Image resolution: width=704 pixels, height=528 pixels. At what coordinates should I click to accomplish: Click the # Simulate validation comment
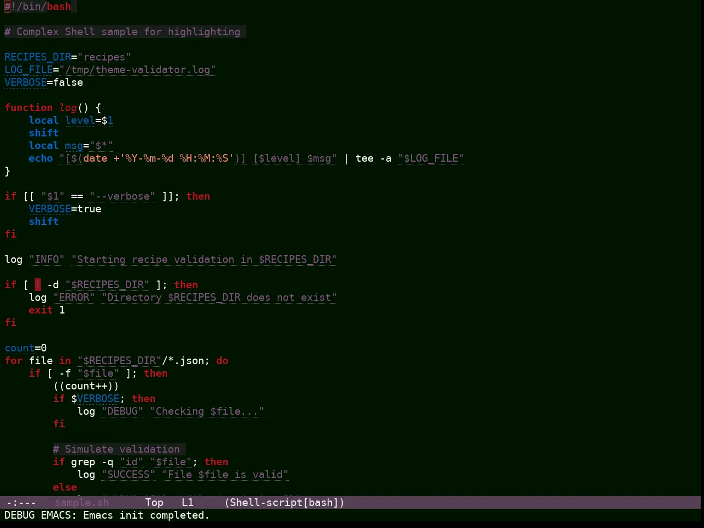click(x=117, y=449)
